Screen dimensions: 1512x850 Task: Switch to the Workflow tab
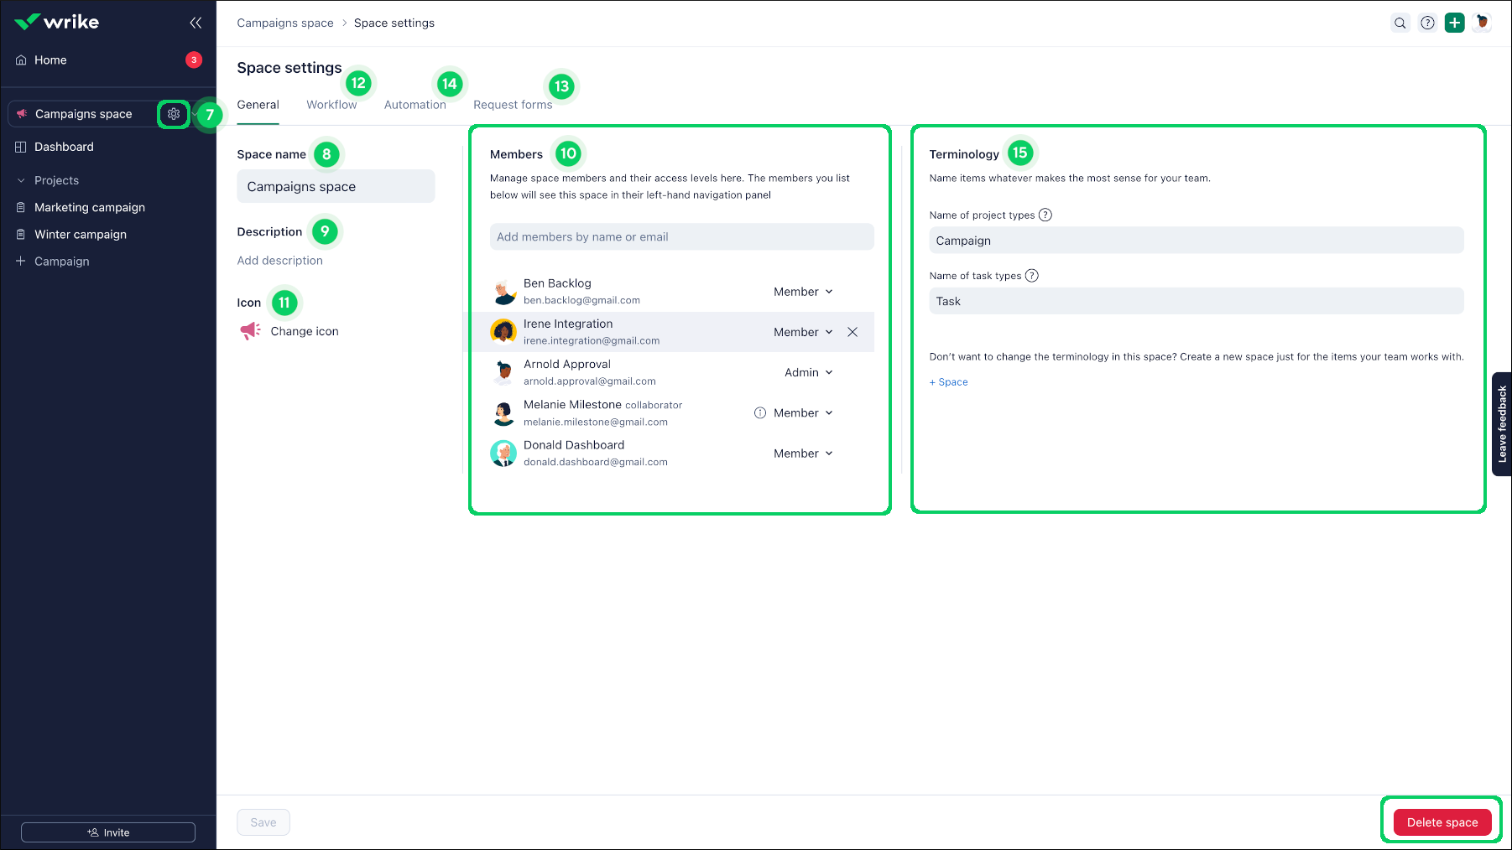[331, 105]
